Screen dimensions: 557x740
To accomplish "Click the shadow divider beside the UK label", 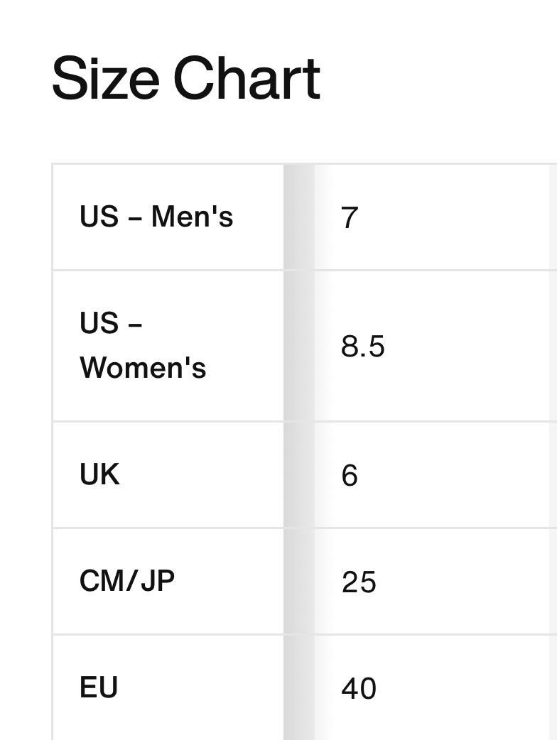I will pyautogui.click(x=299, y=475).
